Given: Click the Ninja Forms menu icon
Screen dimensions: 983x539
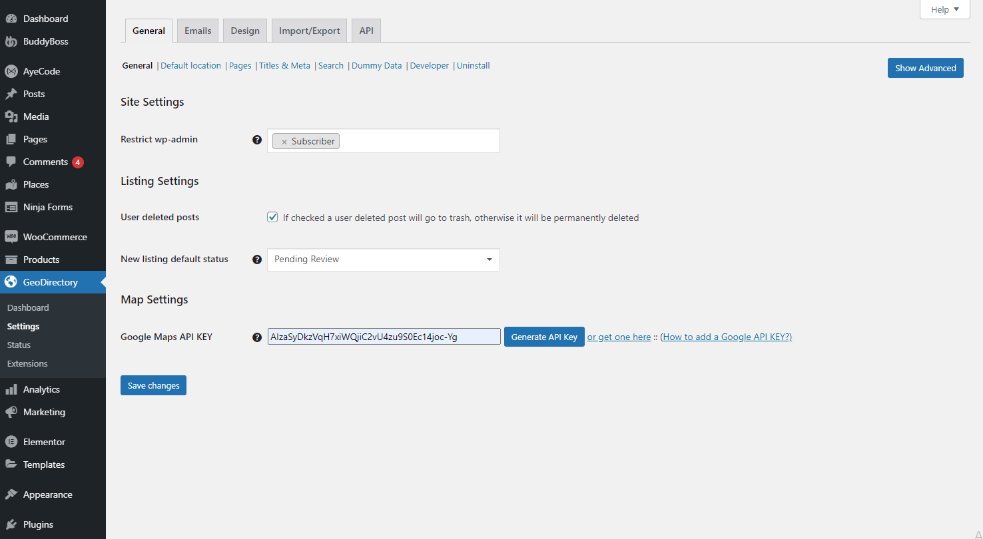Looking at the screenshot, I should coord(11,207).
